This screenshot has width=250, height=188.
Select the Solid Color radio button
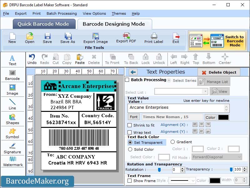pos(130,149)
